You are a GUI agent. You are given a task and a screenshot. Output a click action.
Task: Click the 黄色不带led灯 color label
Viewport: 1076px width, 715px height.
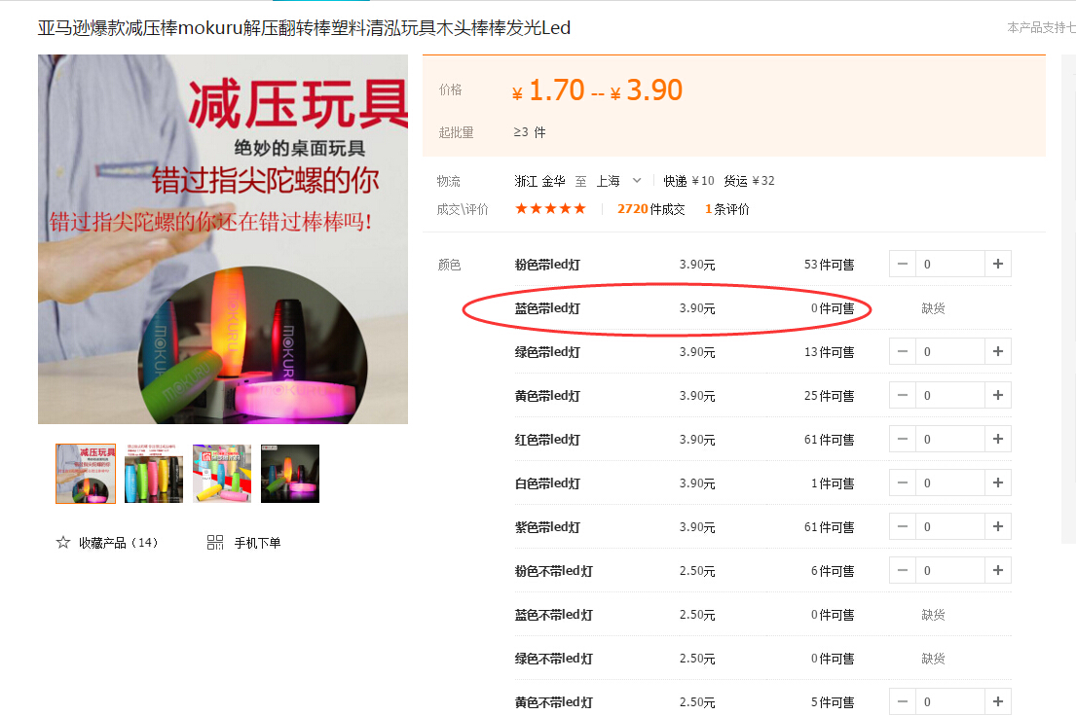(554, 702)
